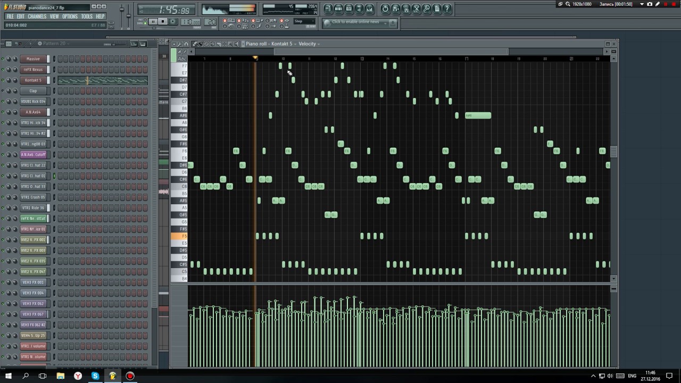Viewport: 681px width, 383px height.
Task: Open the Browser view icon
Action: (x=359, y=9)
